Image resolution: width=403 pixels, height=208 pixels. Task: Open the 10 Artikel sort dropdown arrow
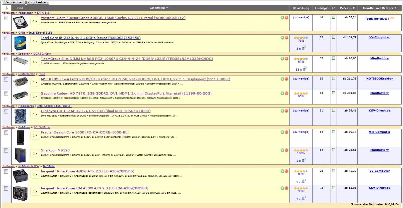(x=167, y=8)
